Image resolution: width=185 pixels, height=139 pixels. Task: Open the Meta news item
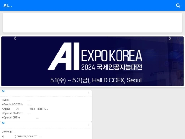[x=16, y=100]
